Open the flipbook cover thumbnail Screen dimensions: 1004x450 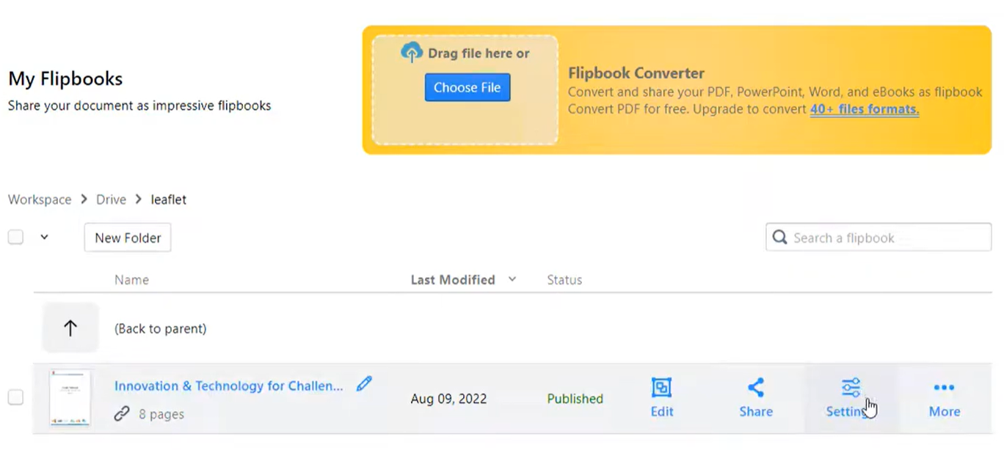pos(70,398)
